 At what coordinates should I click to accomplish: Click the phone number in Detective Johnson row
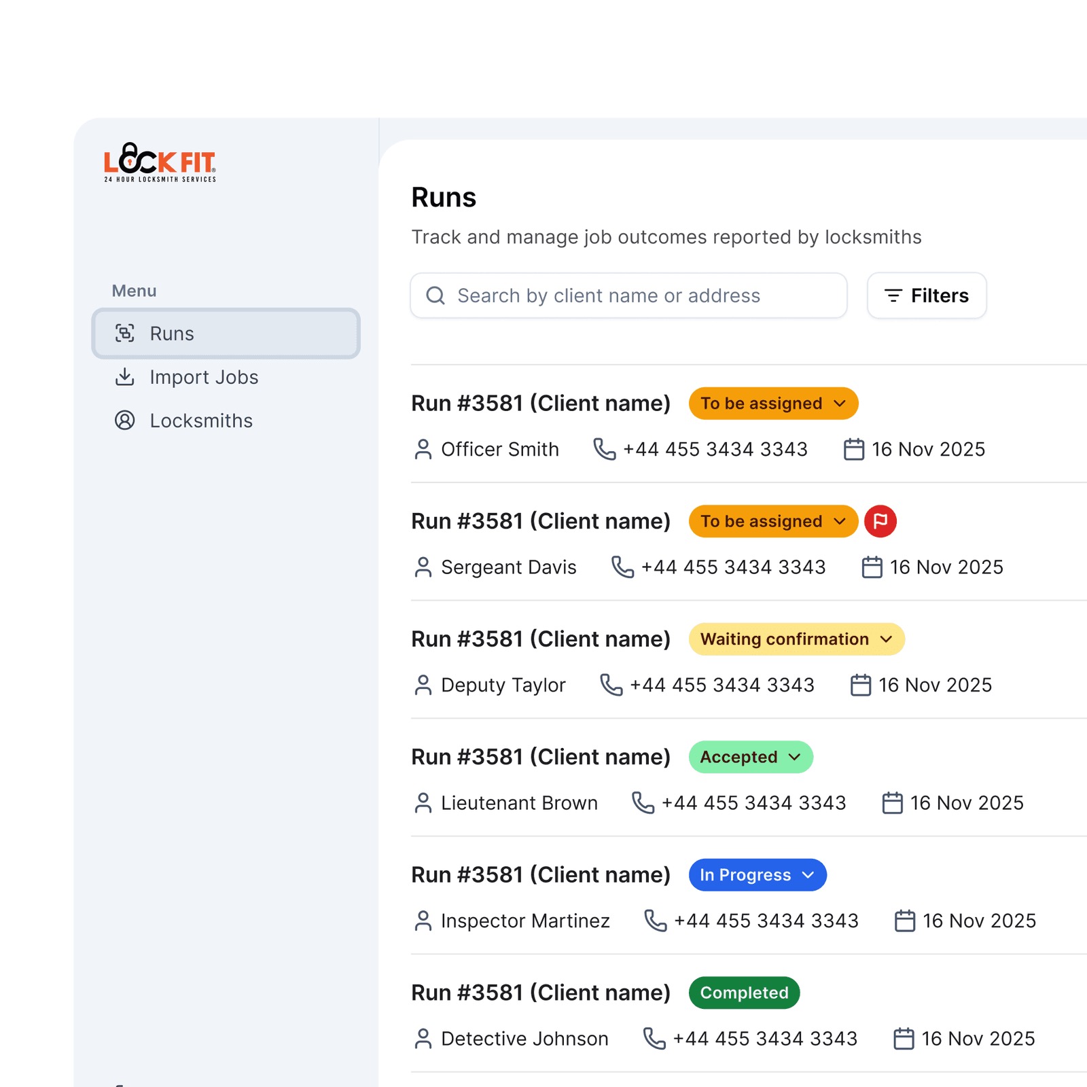(765, 1039)
